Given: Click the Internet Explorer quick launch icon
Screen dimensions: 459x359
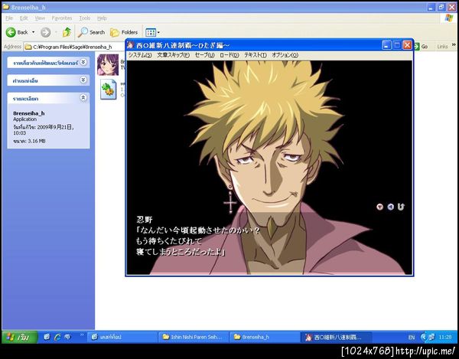Looking at the screenshot, I should tap(57, 337).
